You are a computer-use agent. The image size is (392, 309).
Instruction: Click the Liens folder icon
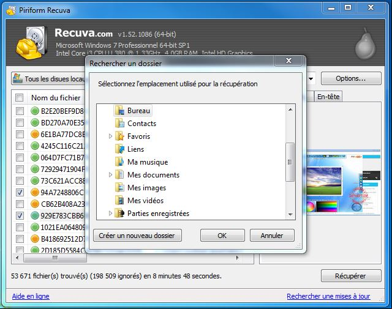click(x=119, y=149)
